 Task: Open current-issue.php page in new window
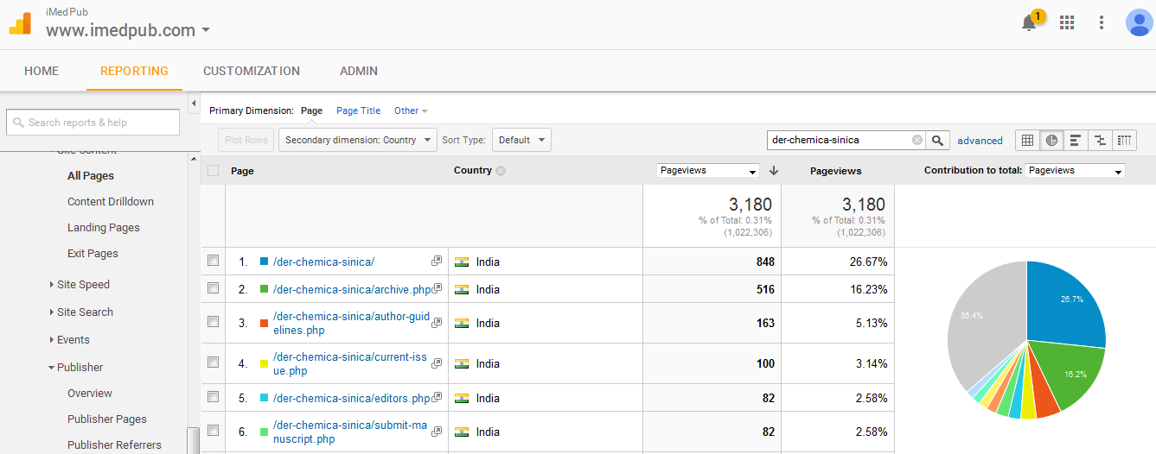pyautogui.click(x=437, y=363)
